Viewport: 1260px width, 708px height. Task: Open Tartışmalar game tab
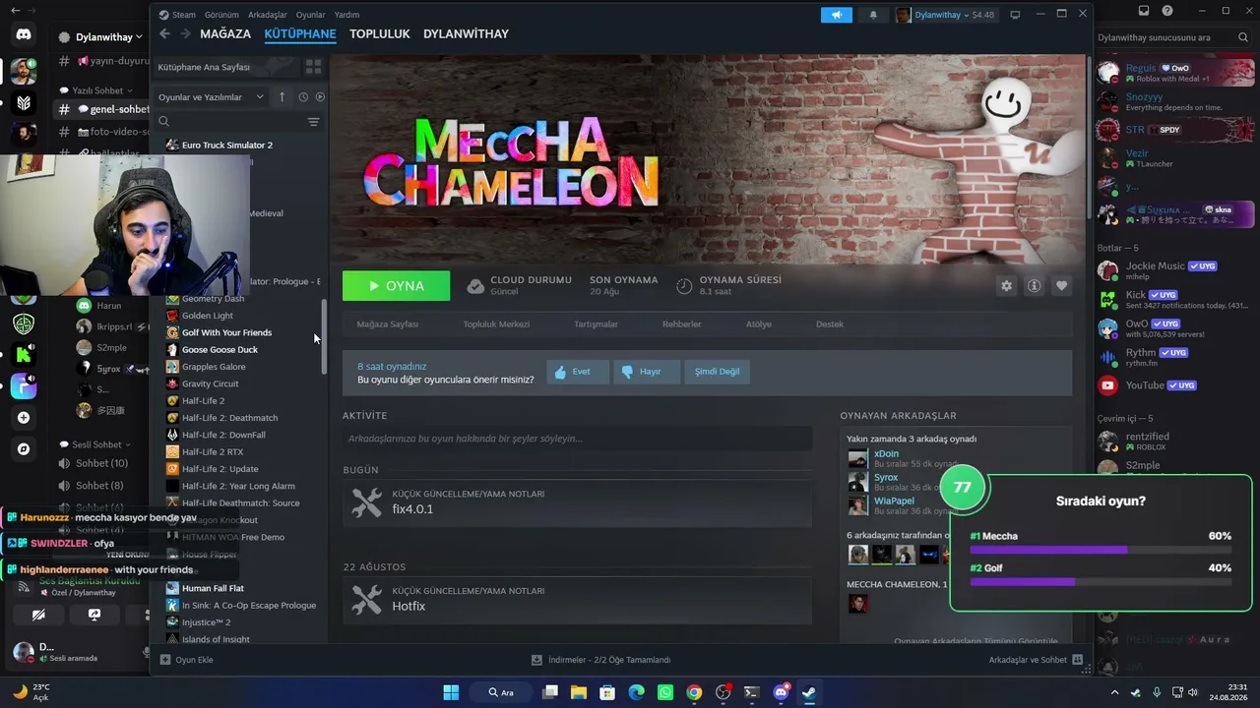597,324
